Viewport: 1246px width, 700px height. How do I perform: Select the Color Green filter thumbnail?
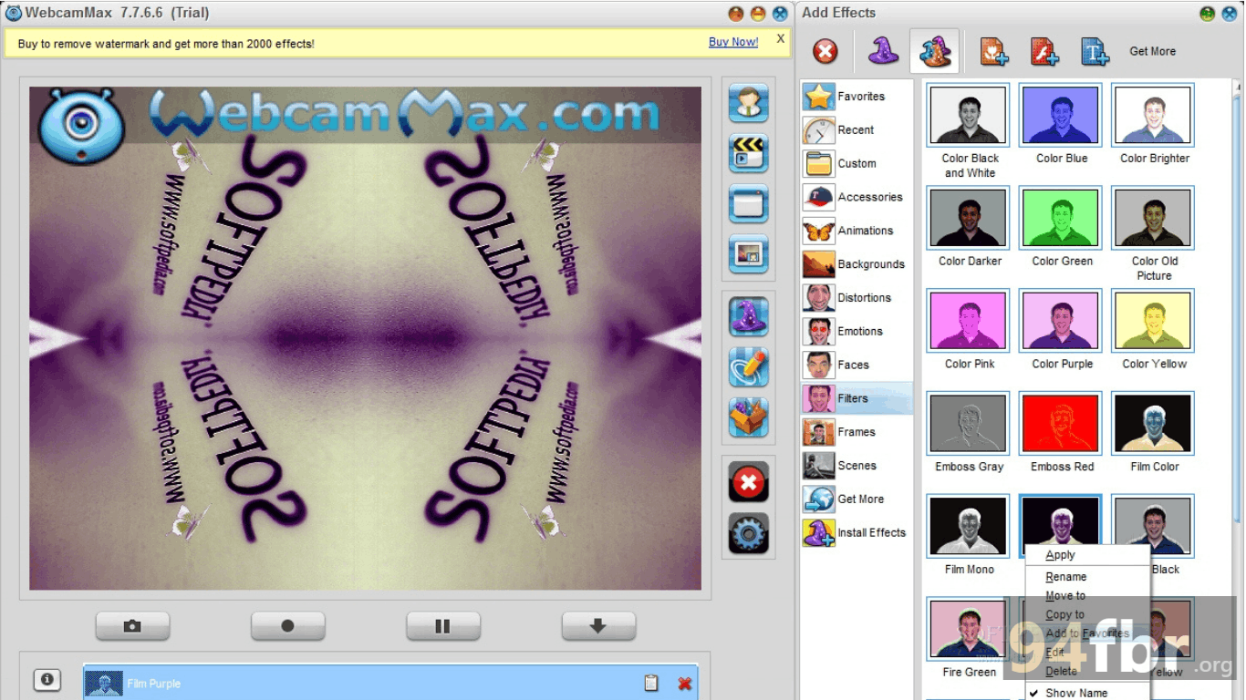[1061, 218]
